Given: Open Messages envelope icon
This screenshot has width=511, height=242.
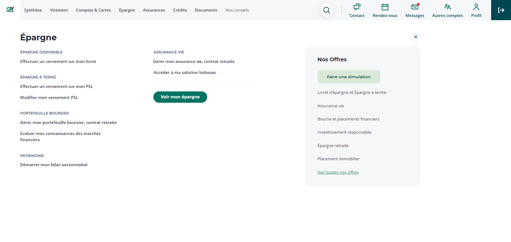Looking at the screenshot, I should (415, 7).
